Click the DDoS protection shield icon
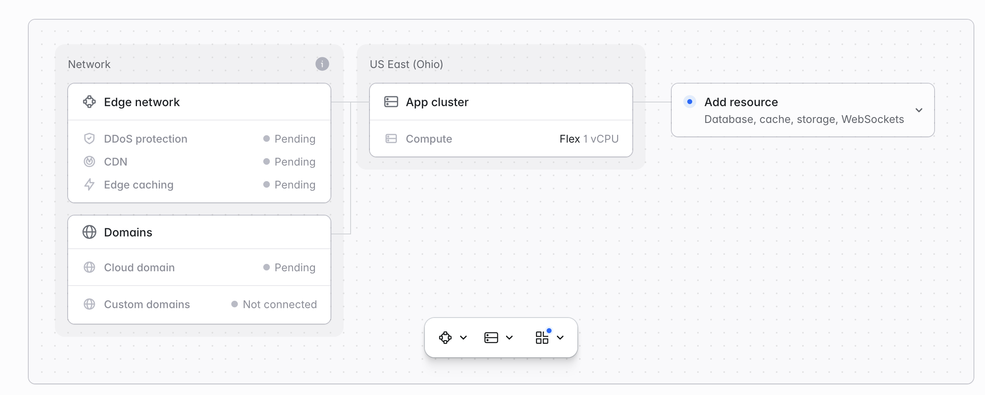Viewport: 985px width, 395px height. pyautogui.click(x=89, y=138)
